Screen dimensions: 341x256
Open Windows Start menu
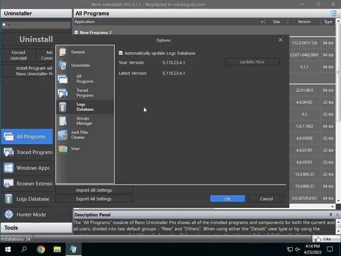(x=8, y=249)
